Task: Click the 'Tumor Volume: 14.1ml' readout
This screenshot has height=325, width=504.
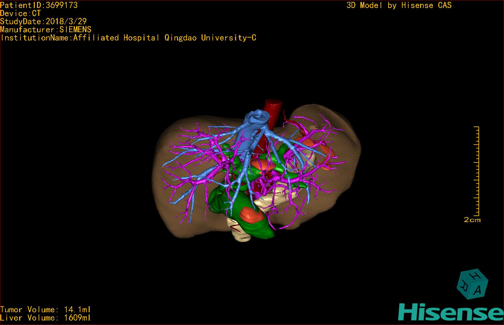Action: (45, 309)
